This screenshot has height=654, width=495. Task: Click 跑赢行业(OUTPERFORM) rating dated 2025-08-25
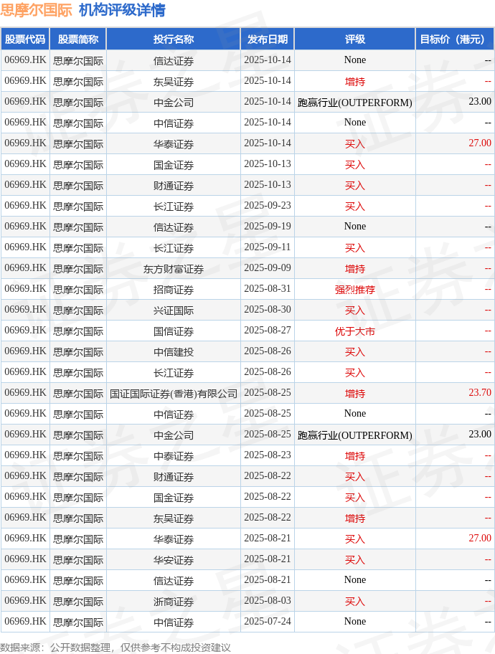pyautogui.click(x=355, y=435)
